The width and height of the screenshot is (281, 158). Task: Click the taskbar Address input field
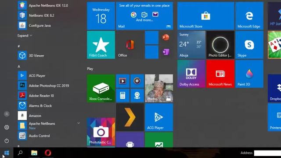coord(267,153)
